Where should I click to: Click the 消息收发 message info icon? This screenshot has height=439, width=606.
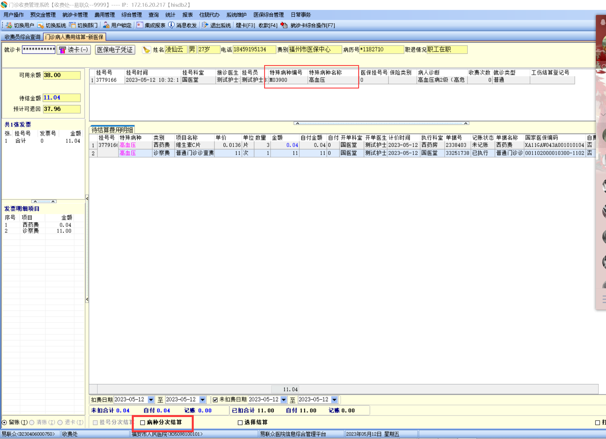pos(171,25)
